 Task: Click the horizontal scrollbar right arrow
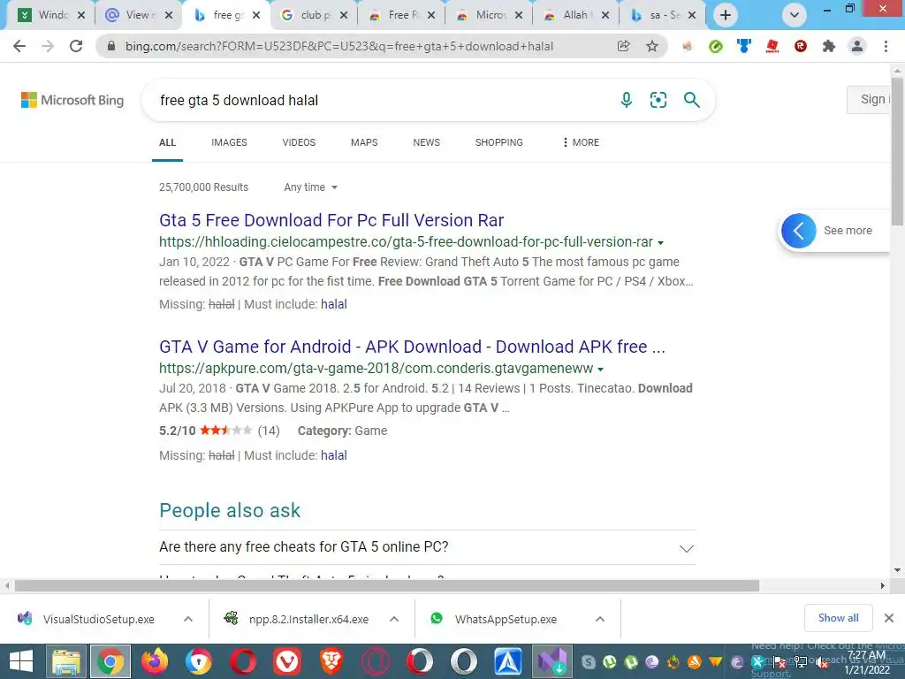coord(883,585)
